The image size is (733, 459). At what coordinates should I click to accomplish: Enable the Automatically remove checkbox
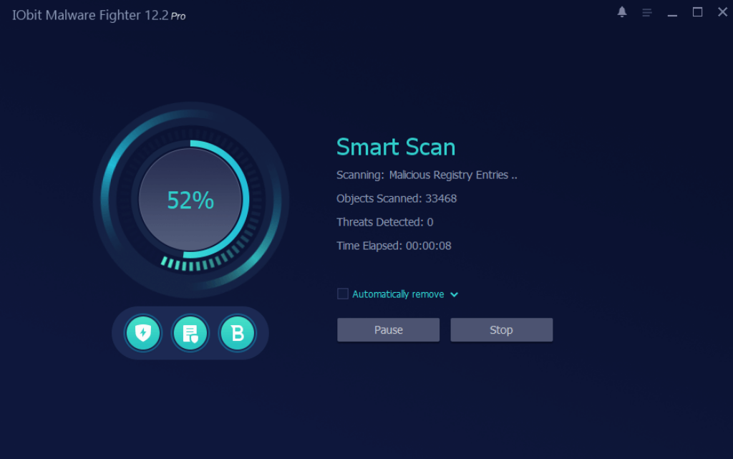click(343, 294)
